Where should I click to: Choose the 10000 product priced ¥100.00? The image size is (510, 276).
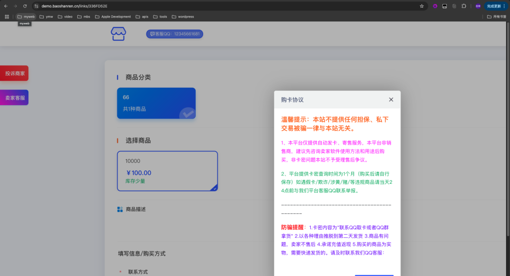pos(167,171)
